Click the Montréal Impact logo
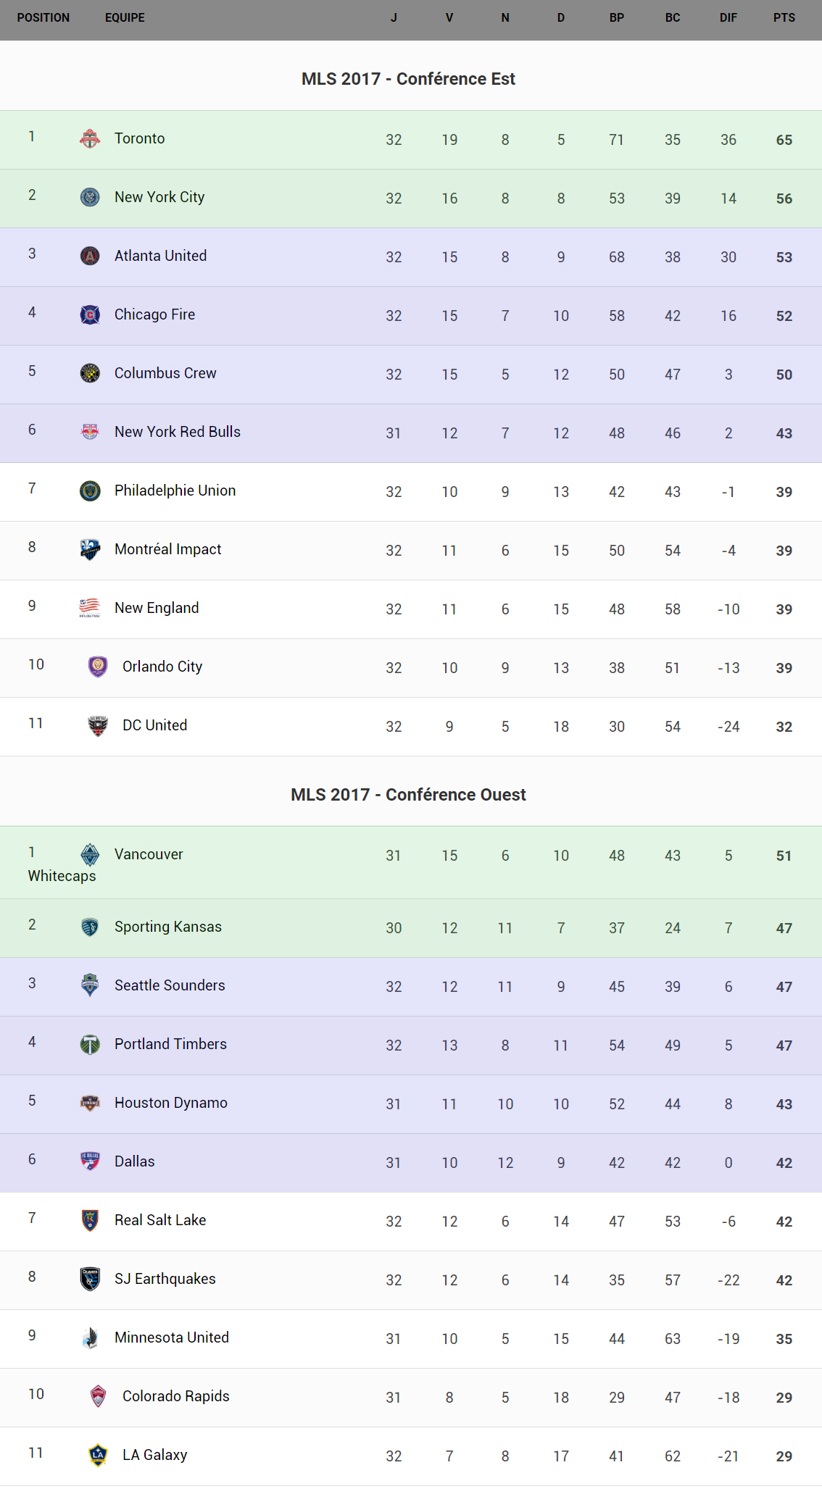The height and width of the screenshot is (1494, 822). coord(90,549)
